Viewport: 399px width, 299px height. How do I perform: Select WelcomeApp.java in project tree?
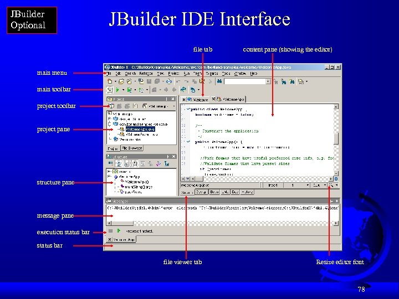tap(140, 130)
